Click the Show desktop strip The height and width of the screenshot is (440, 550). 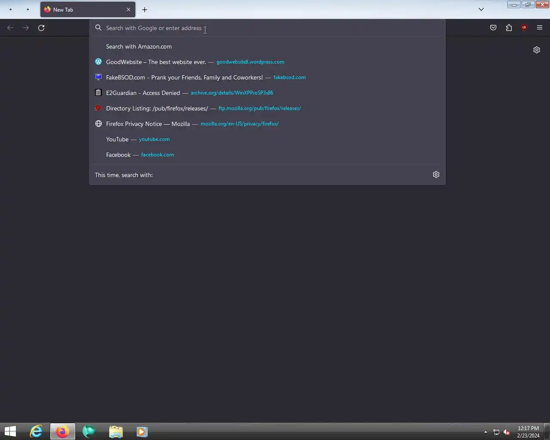pyautogui.click(x=547, y=431)
